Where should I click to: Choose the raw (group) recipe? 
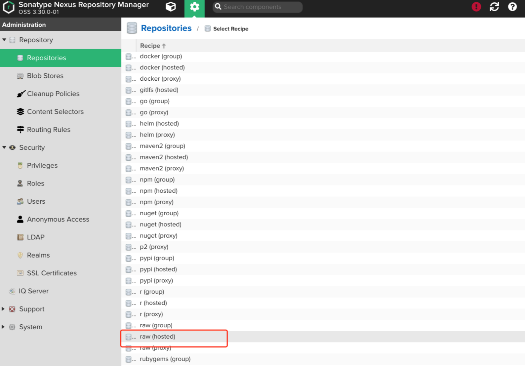pos(323,325)
